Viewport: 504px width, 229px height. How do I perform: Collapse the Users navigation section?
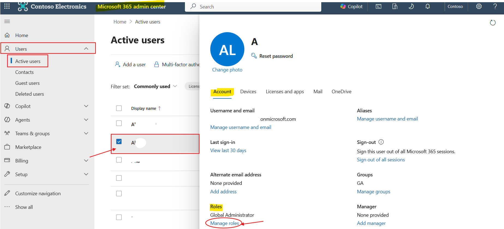pos(86,49)
